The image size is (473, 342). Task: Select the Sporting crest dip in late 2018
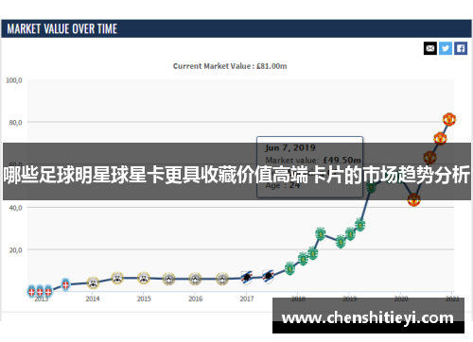[x=341, y=242]
